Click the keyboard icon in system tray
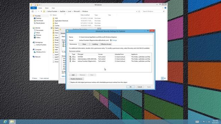Viewport: 221px width, 124px height. pos(197,122)
